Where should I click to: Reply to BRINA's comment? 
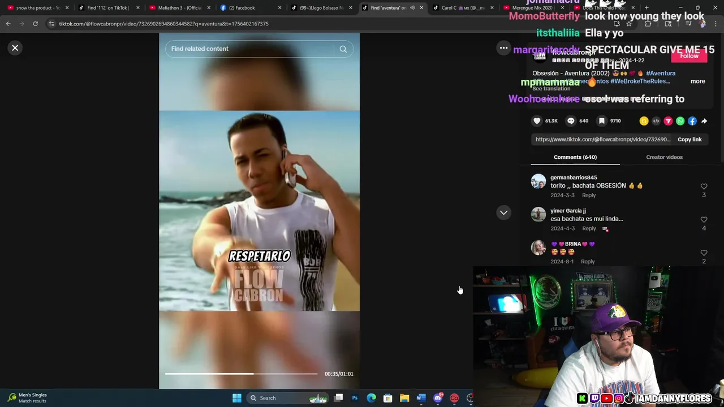588,262
